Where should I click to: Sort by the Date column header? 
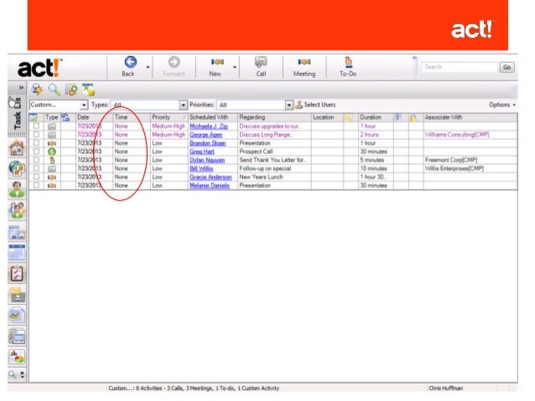[x=95, y=117]
